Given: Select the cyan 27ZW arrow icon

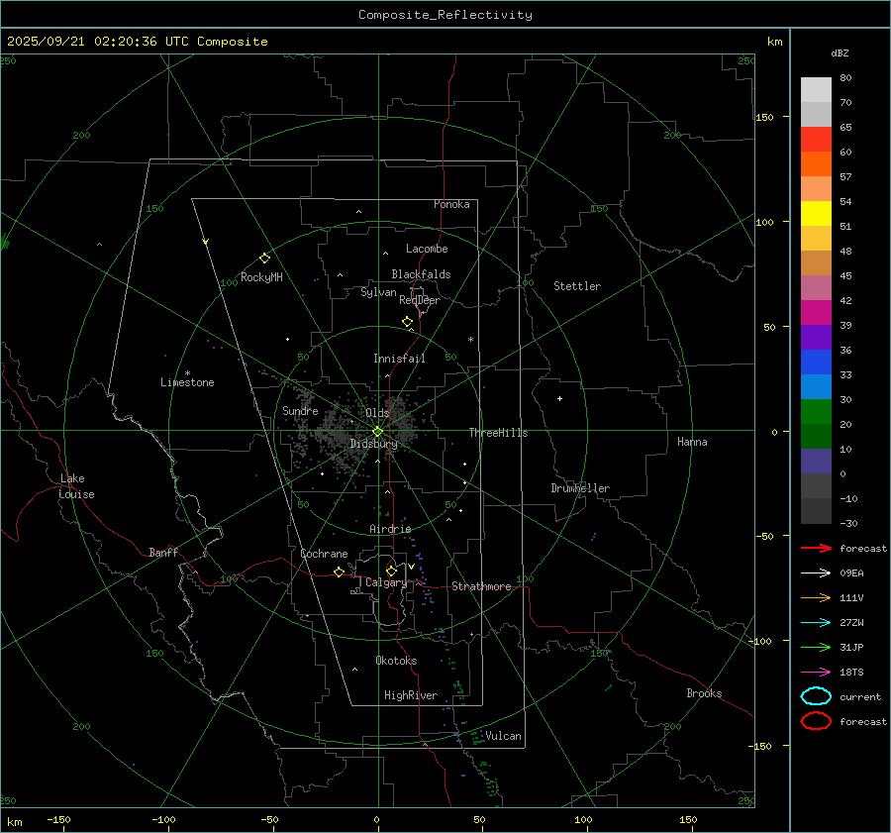Looking at the screenshot, I should tap(816, 622).
